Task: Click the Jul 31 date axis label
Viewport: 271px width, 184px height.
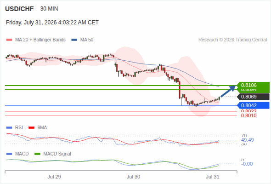Action: [x=212, y=177]
